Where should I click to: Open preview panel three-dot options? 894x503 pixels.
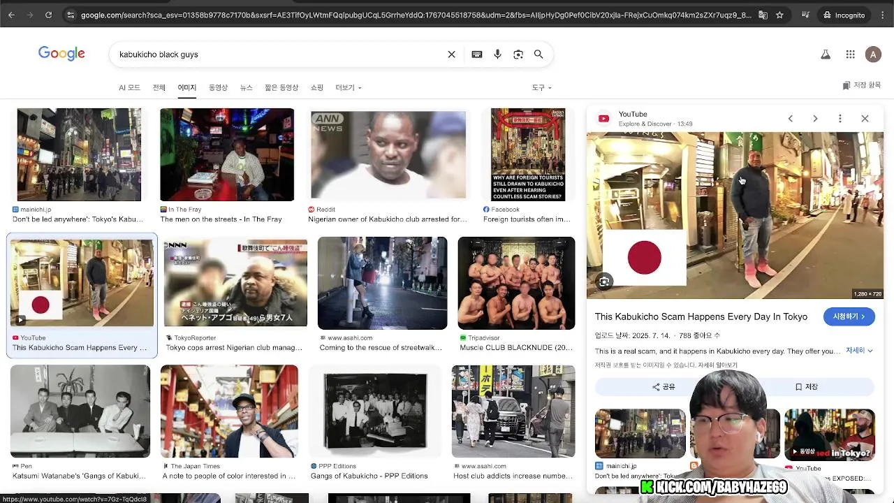[840, 119]
